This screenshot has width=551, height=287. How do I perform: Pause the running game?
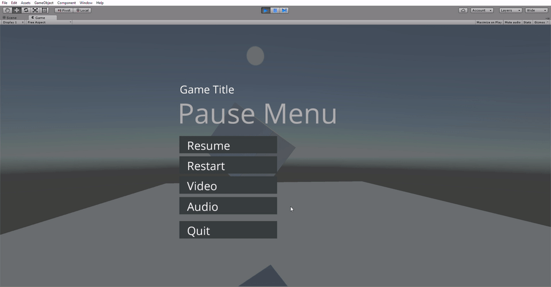click(275, 10)
